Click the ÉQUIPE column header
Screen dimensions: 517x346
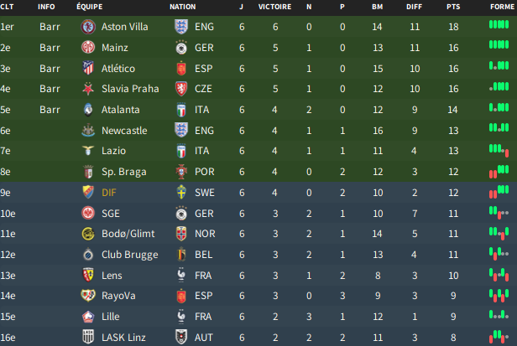[x=89, y=7]
